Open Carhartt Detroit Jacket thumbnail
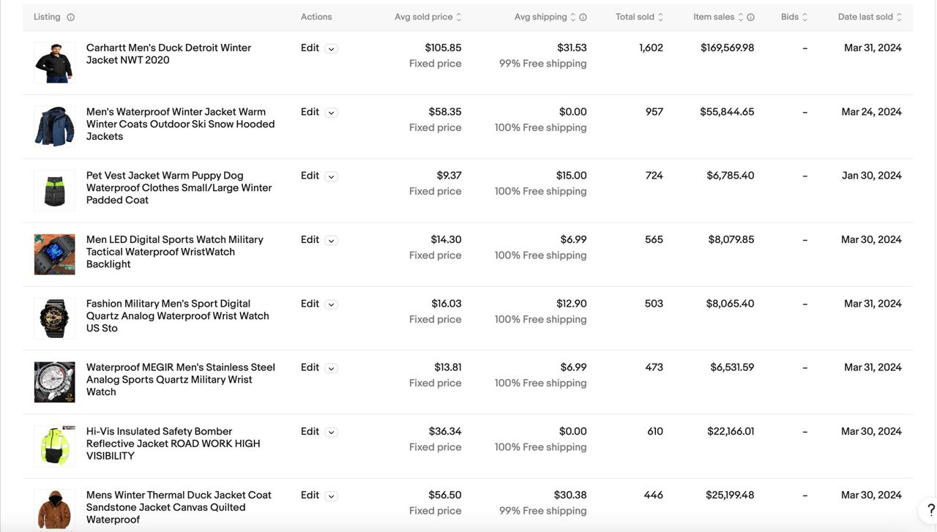Image resolution: width=937 pixels, height=532 pixels. coord(54,63)
